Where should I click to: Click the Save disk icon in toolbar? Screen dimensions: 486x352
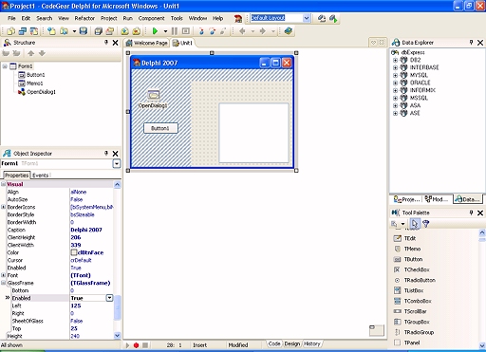(x=84, y=31)
